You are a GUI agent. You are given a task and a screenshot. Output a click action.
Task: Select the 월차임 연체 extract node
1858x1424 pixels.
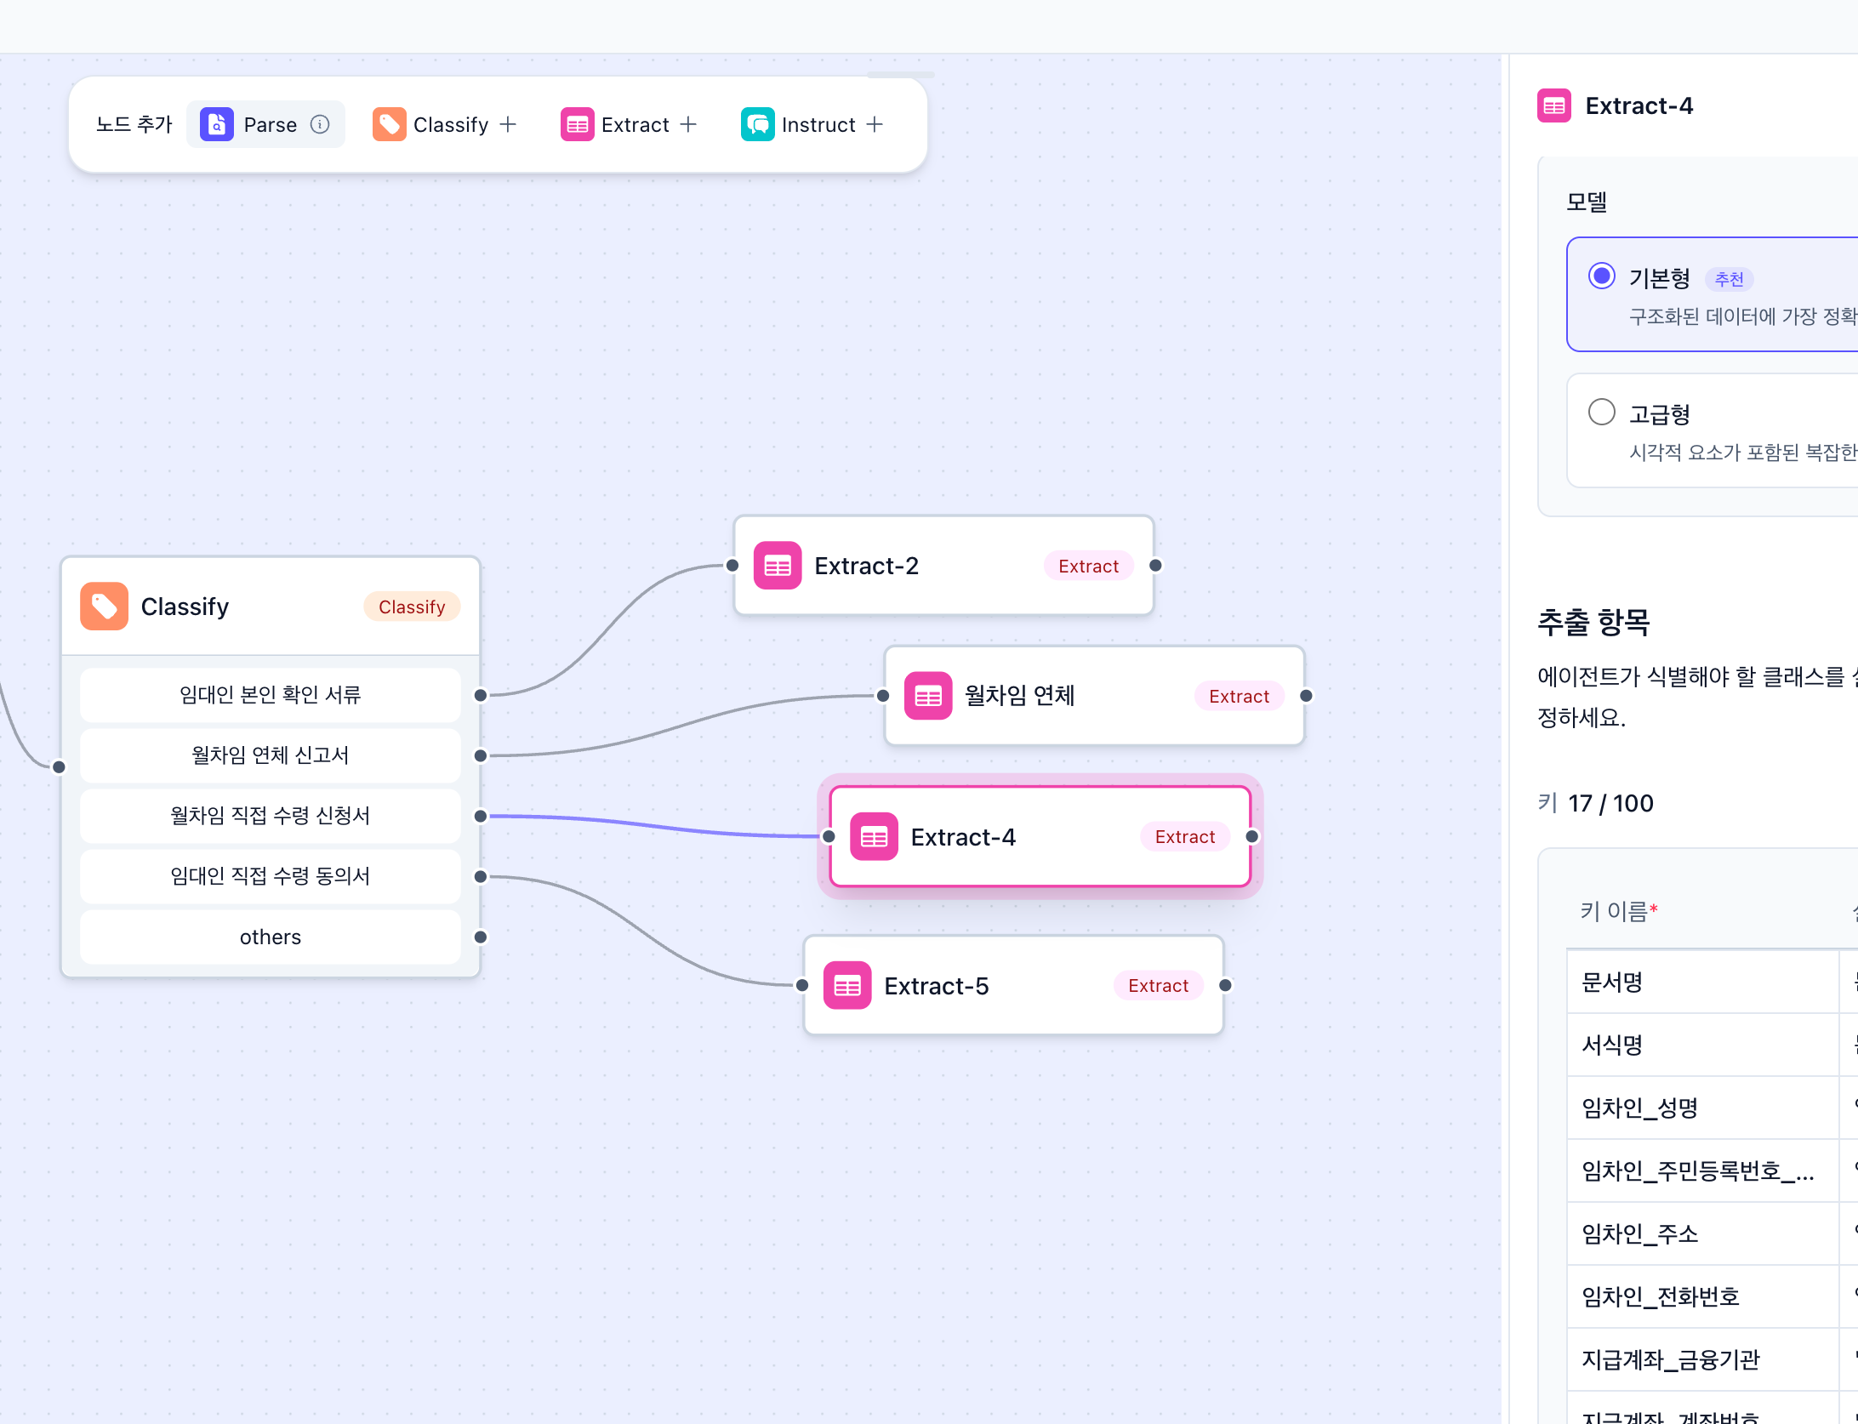(x=1094, y=696)
